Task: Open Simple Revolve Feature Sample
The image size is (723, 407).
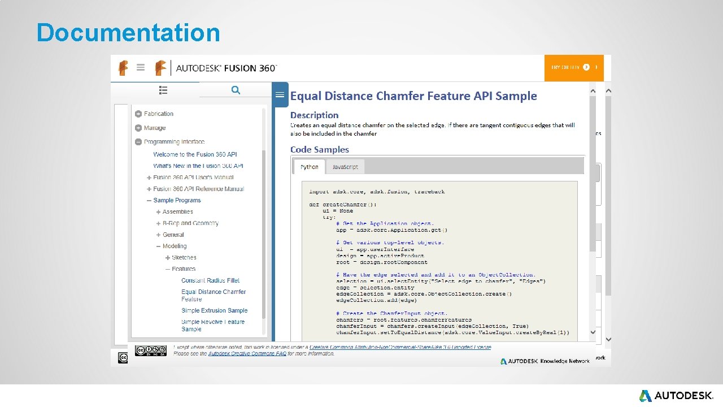Action: pos(213,325)
